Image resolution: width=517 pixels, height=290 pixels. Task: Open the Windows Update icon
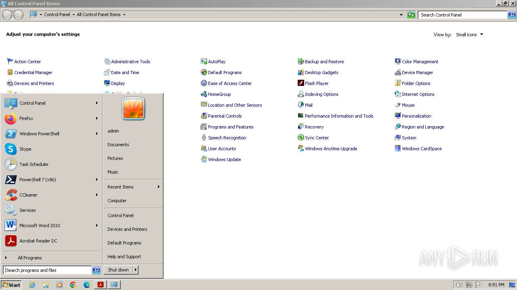pyautogui.click(x=204, y=159)
